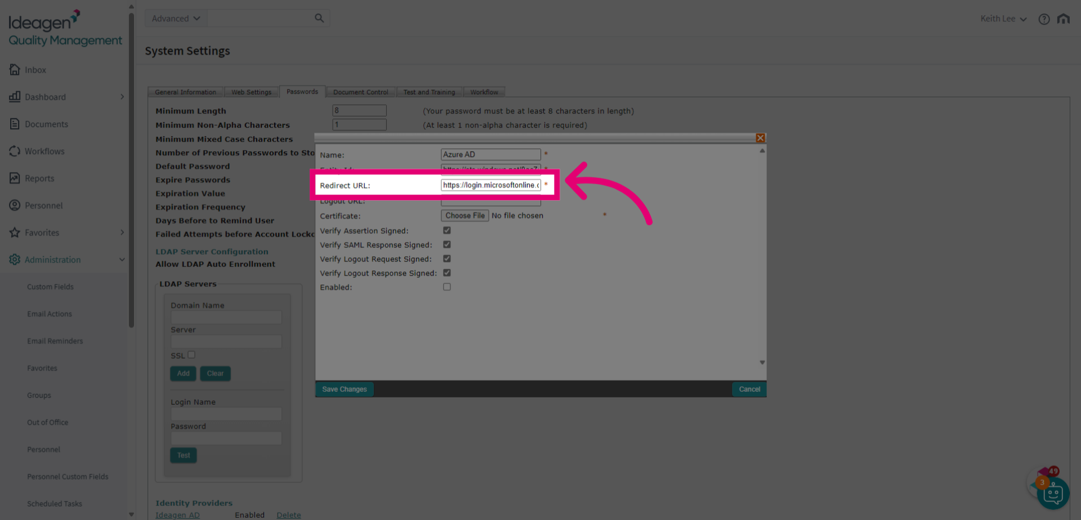
Task: Toggle Verify SAML Response Signed checkbox
Action: (447, 245)
